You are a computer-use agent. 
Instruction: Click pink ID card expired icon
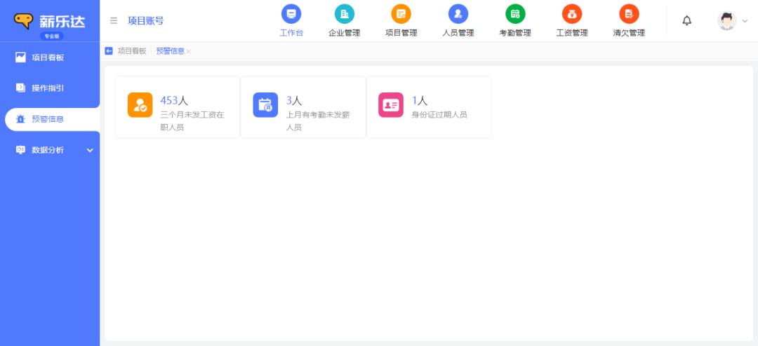[391, 105]
